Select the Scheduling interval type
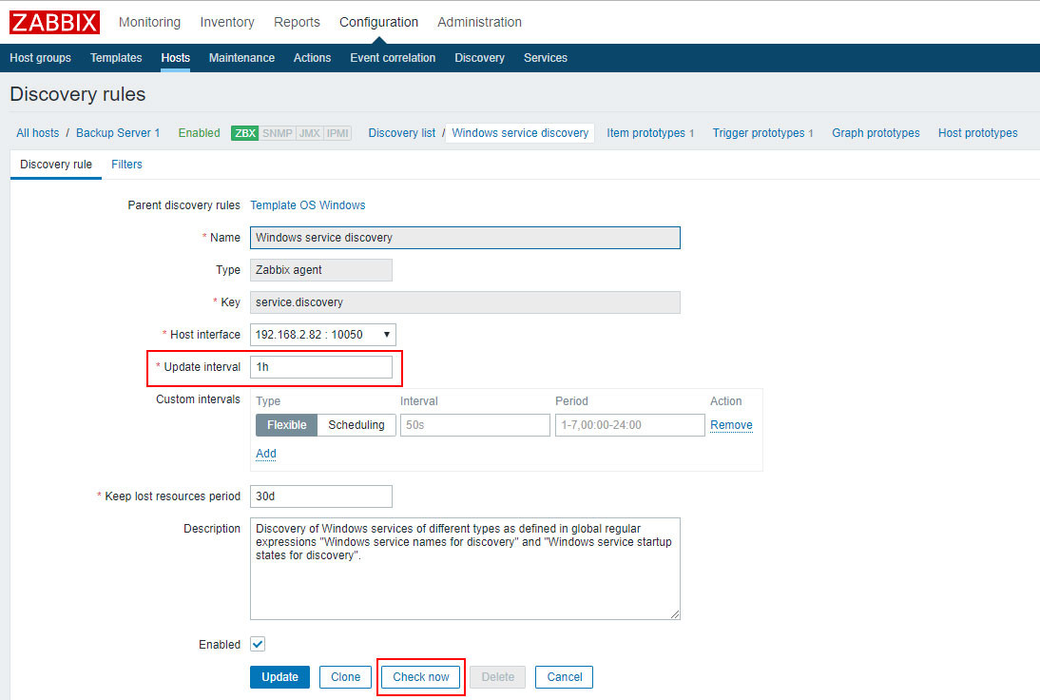Screen dimensions: 1040x700 coord(356,424)
